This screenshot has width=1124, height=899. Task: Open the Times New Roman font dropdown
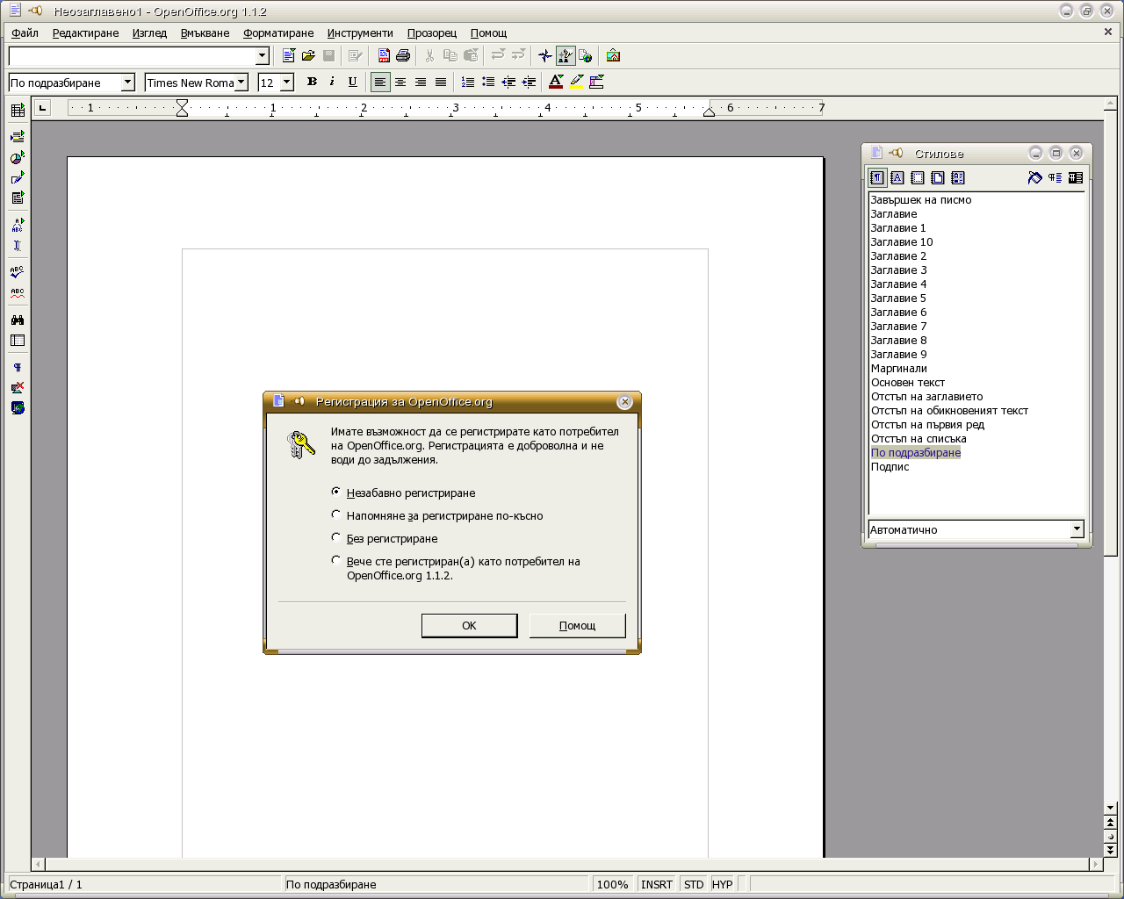coord(241,83)
